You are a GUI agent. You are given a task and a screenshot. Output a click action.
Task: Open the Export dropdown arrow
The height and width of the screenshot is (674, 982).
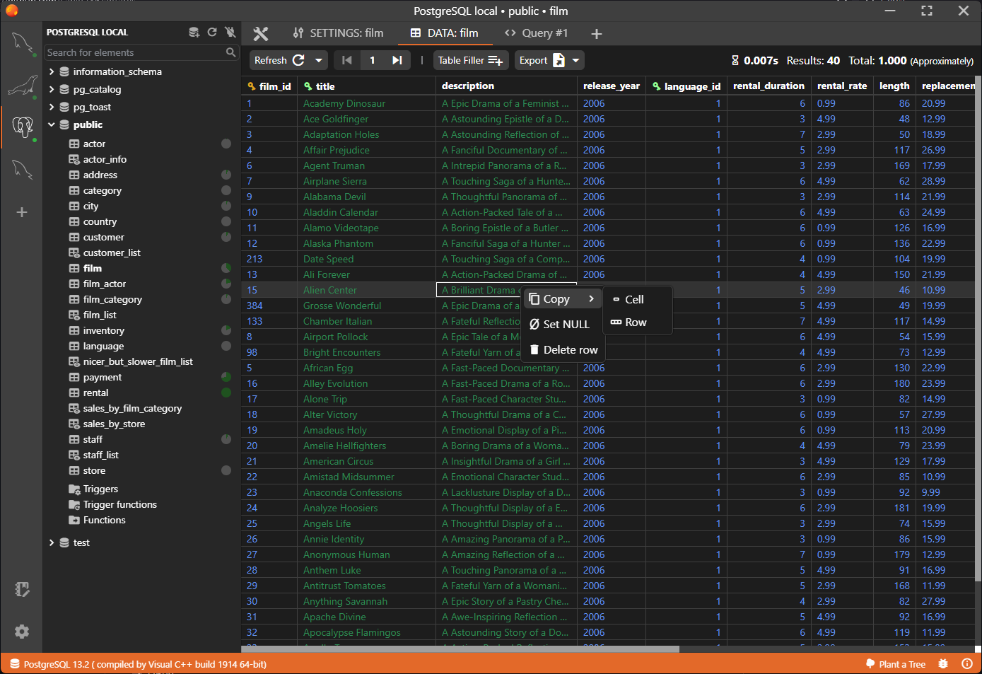576,60
